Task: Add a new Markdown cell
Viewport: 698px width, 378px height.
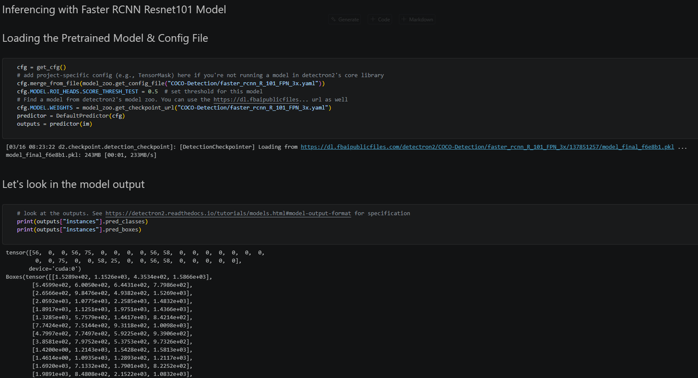Action: 417,20
